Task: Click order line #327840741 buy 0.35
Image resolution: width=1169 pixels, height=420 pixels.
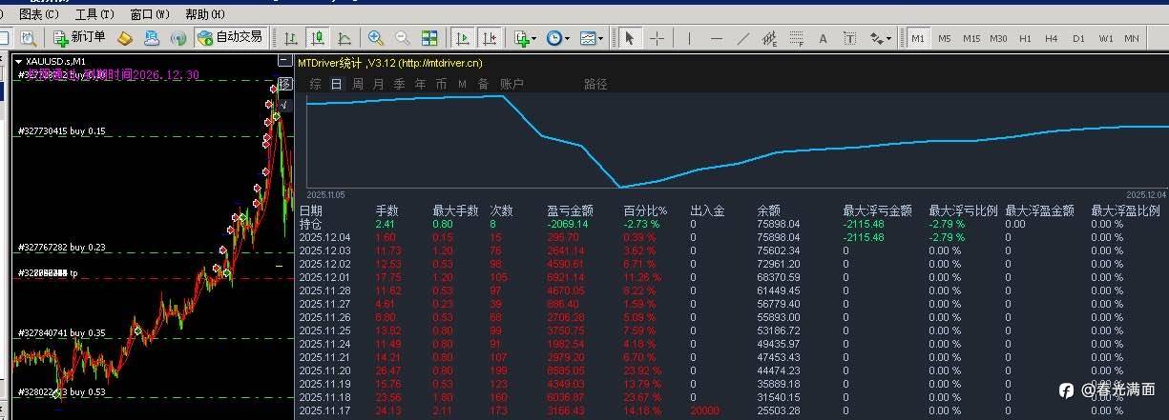Action: 61,334
